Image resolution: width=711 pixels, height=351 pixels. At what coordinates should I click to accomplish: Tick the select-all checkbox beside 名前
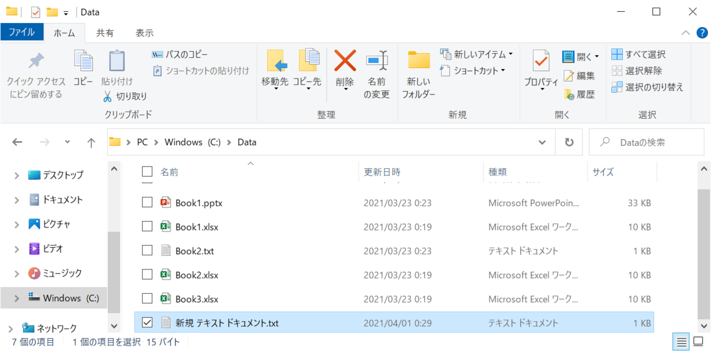coord(147,172)
